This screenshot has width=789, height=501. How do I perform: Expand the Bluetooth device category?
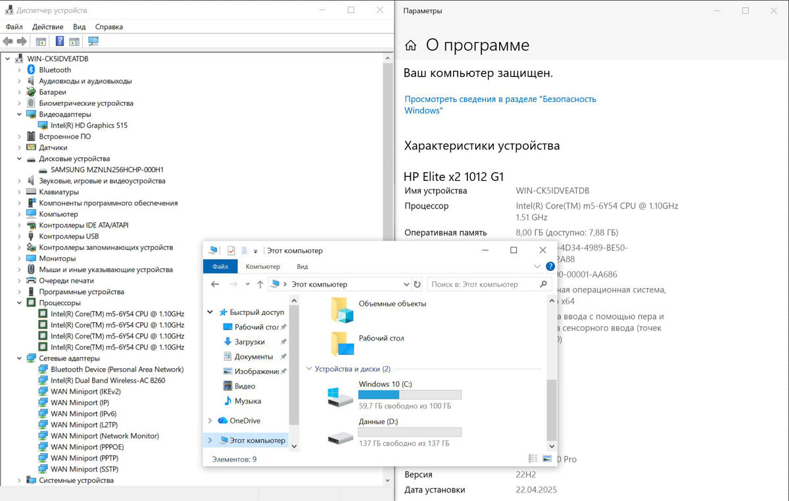[20, 70]
